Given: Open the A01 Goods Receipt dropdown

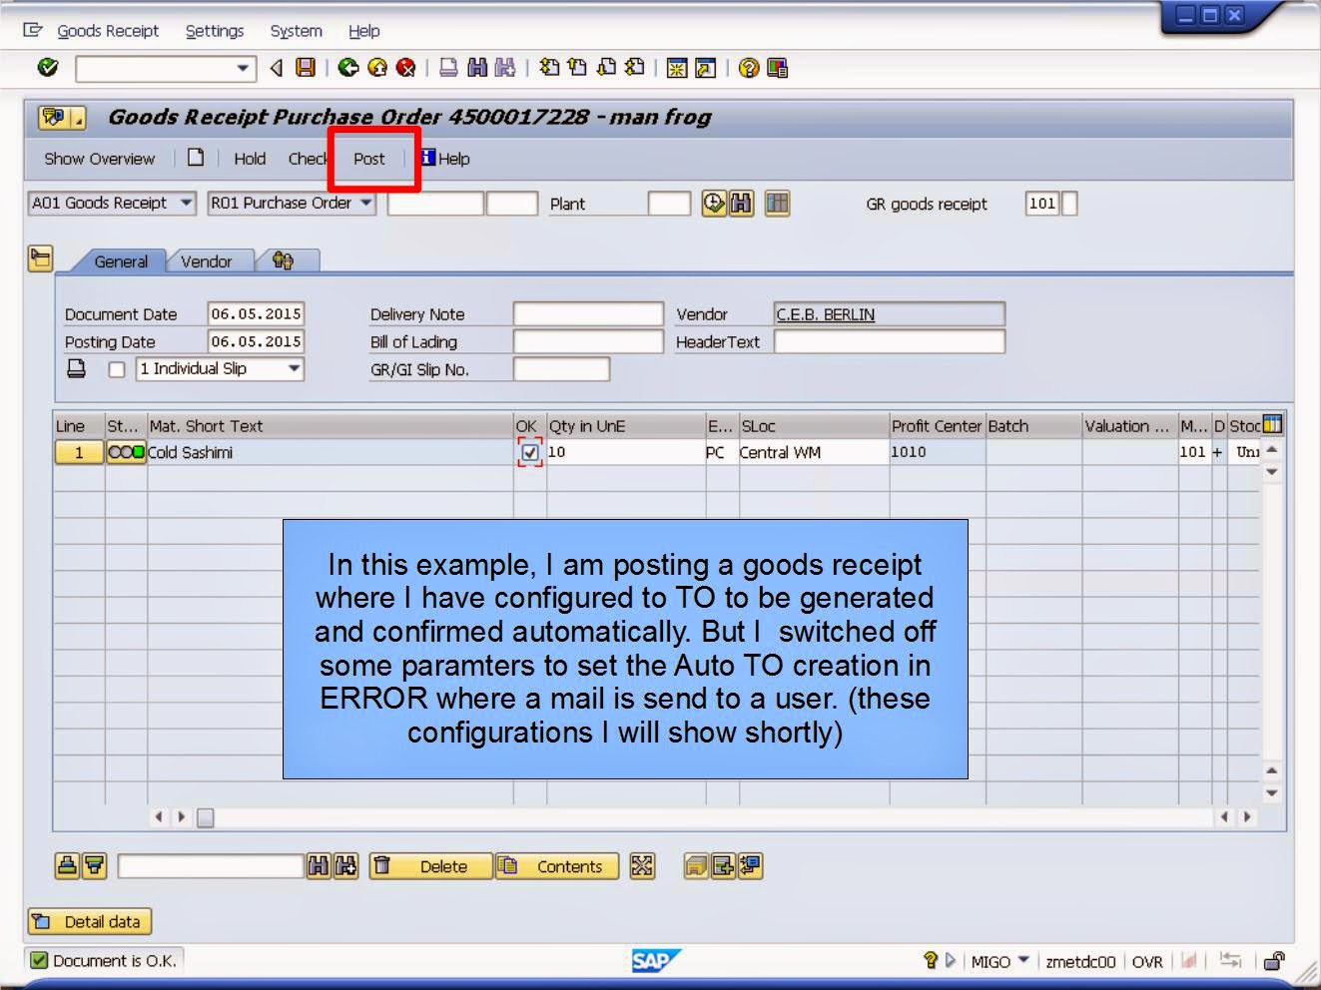Looking at the screenshot, I should (187, 204).
